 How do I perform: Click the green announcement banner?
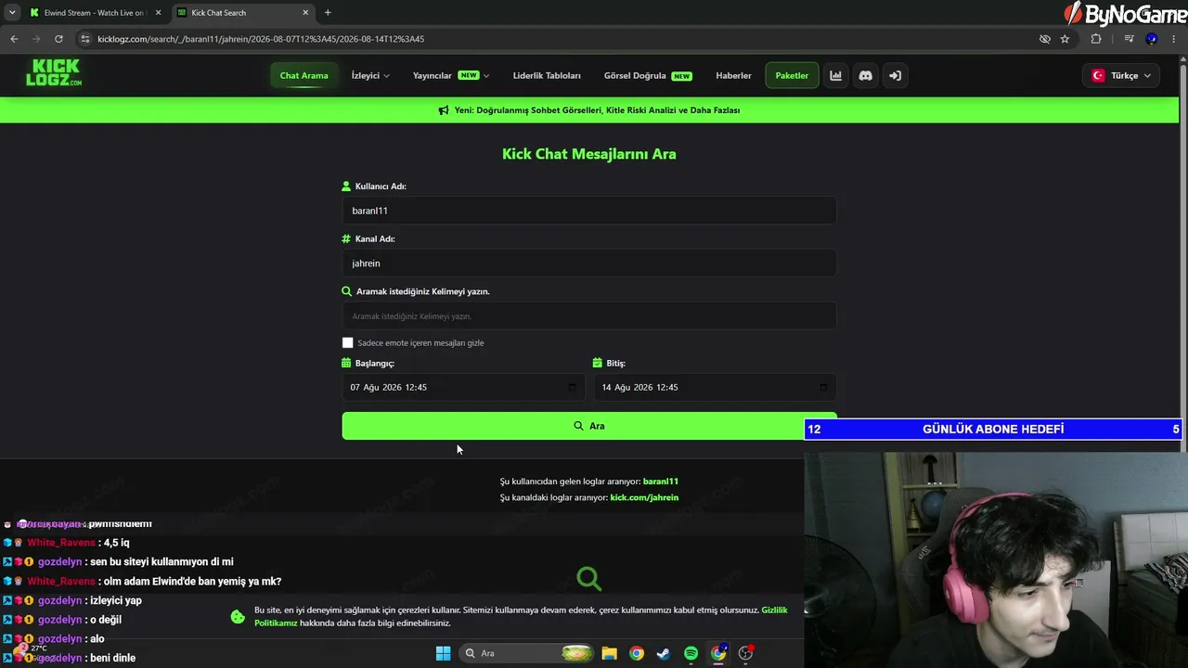point(589,110)
